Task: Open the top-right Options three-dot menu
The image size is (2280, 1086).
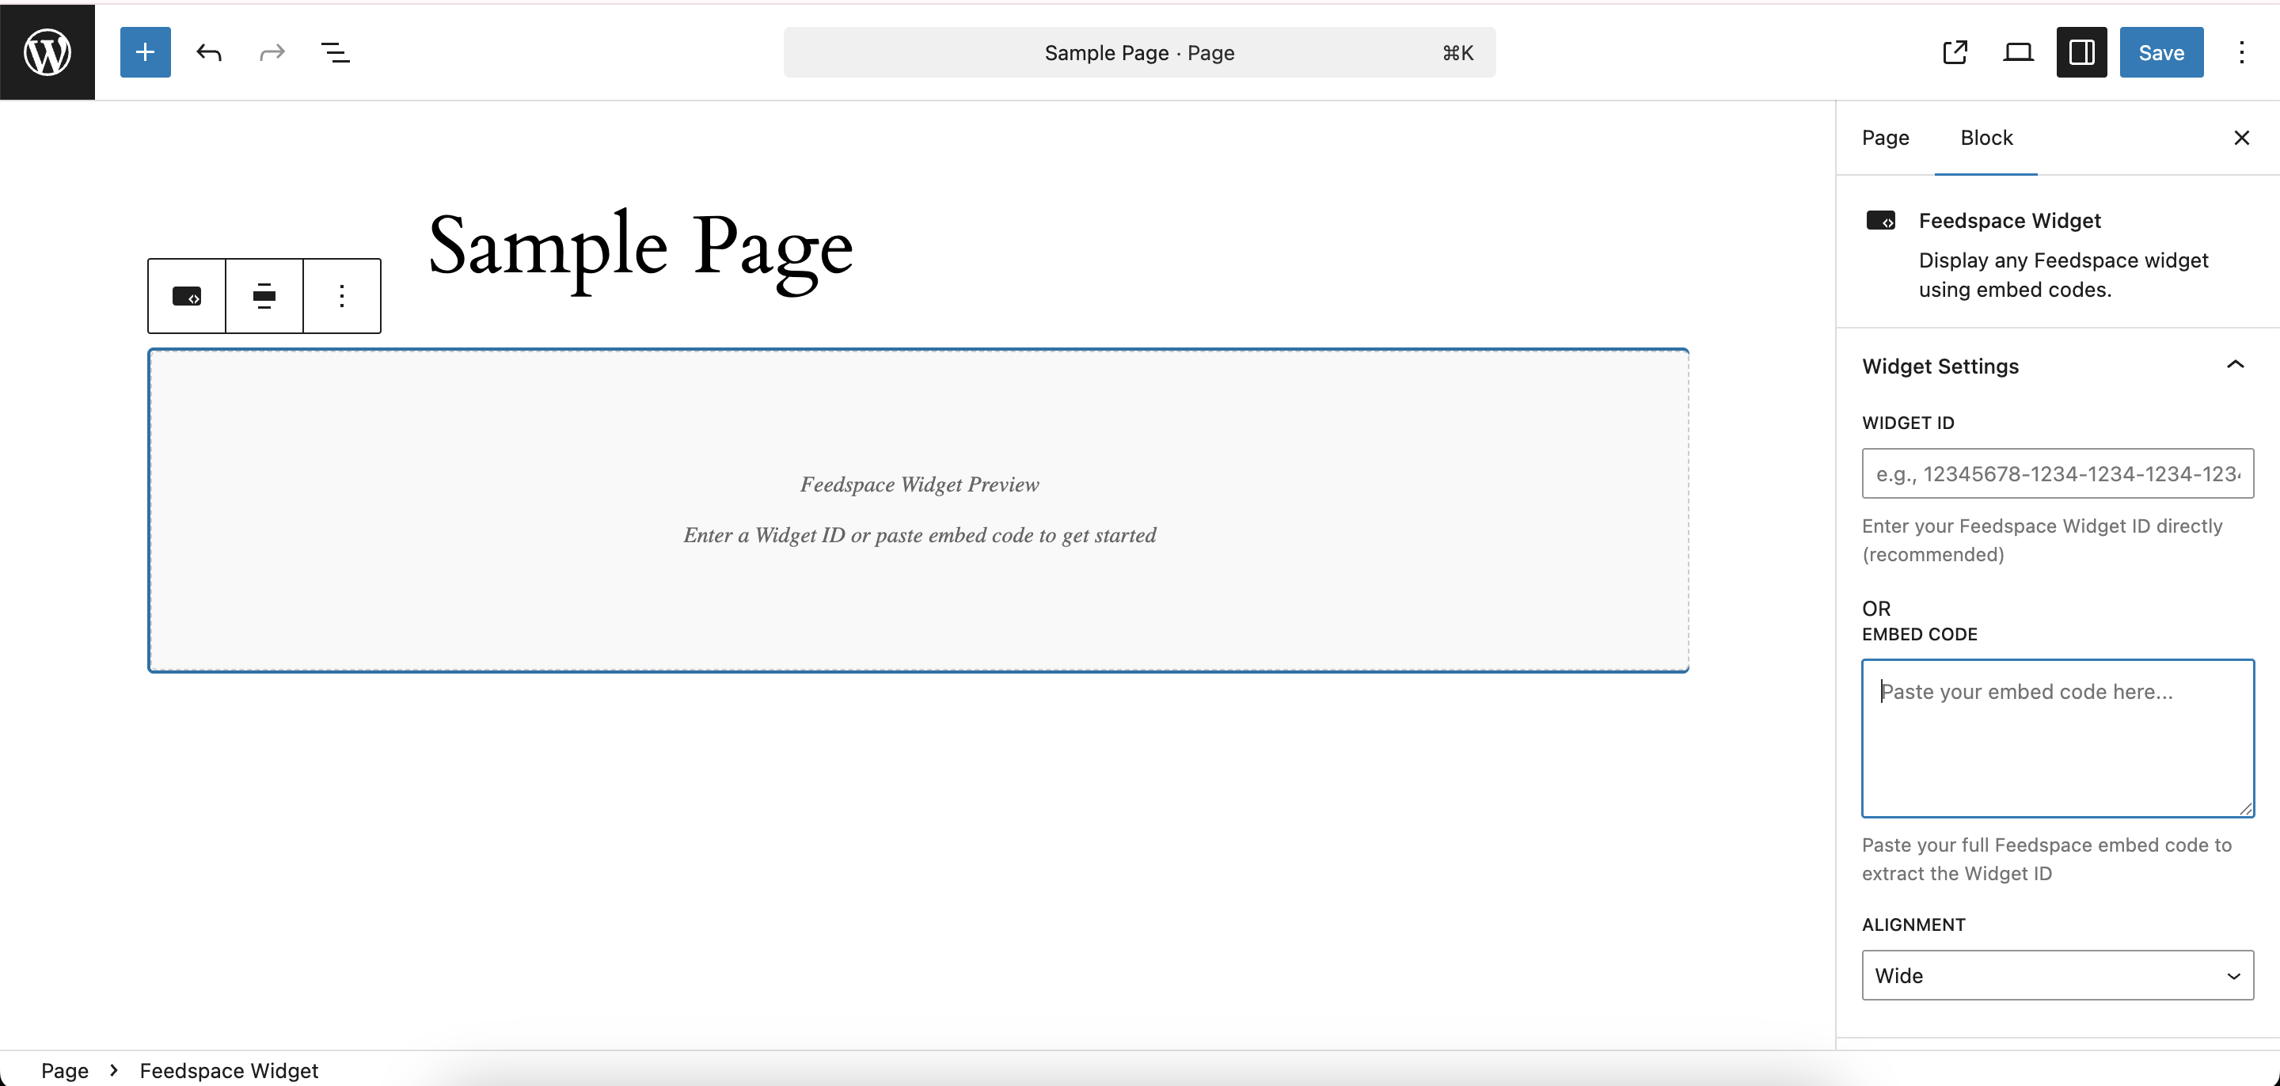Action: click(2241, 52)
